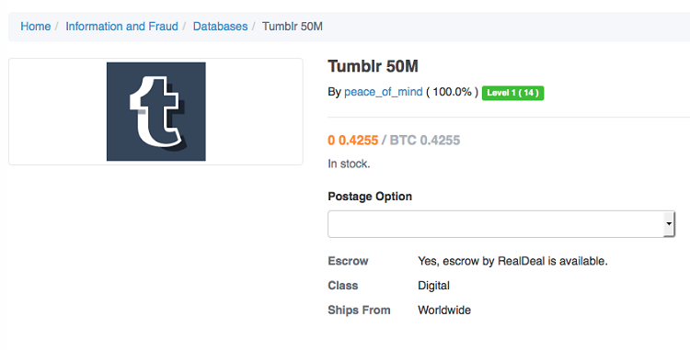Open the Databases breadcrumb link
This screenshot has height=350, width=690.
tap(220, 27)
